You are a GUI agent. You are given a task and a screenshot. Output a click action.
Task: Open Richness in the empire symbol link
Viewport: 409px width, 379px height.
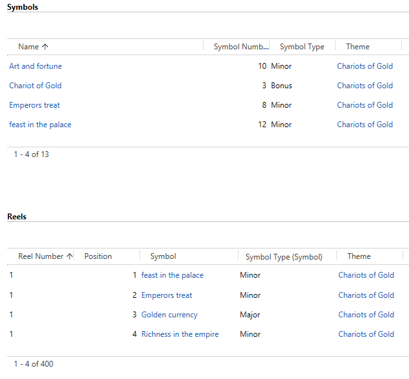pyautogui.click(x=180, y=334)
